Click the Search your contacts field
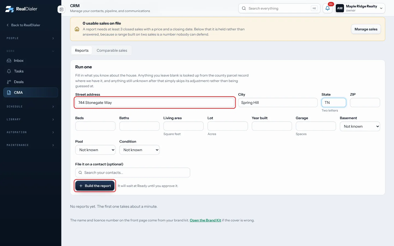 pos(133,172)
